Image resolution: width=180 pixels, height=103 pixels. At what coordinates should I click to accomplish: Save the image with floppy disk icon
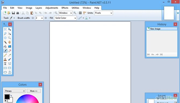coord(13,13)
